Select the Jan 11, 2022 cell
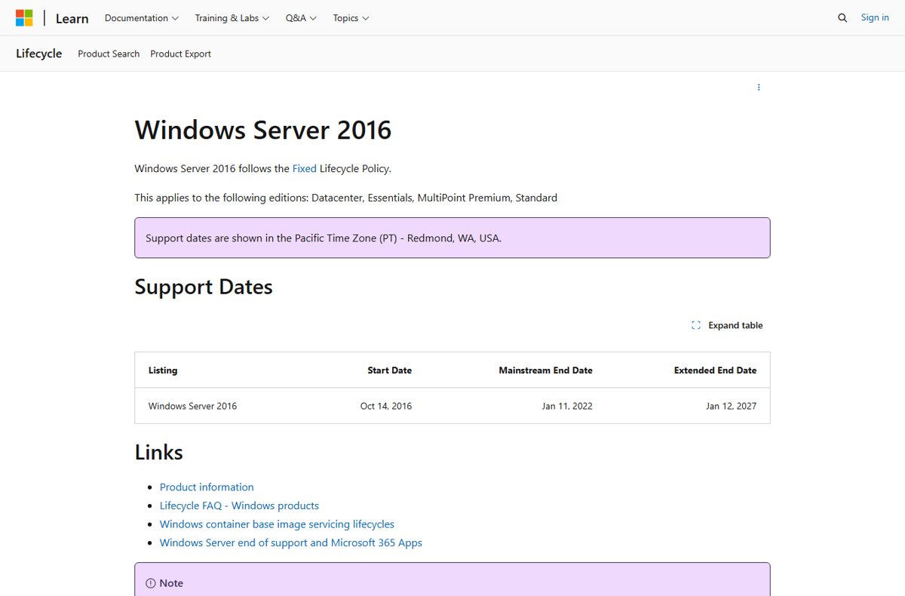Screen dimensions: 905x596 (567, 406)
